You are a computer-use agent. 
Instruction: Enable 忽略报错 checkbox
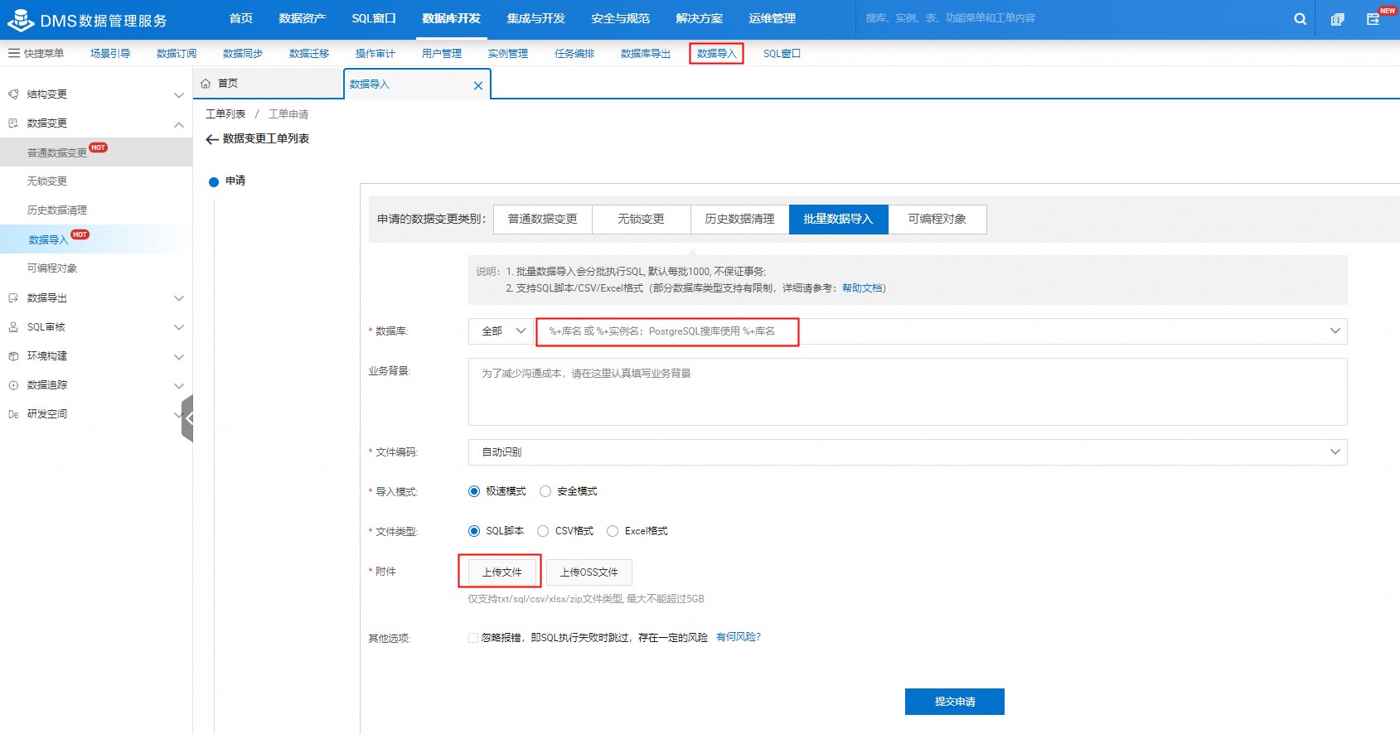(x=473, y=638)
